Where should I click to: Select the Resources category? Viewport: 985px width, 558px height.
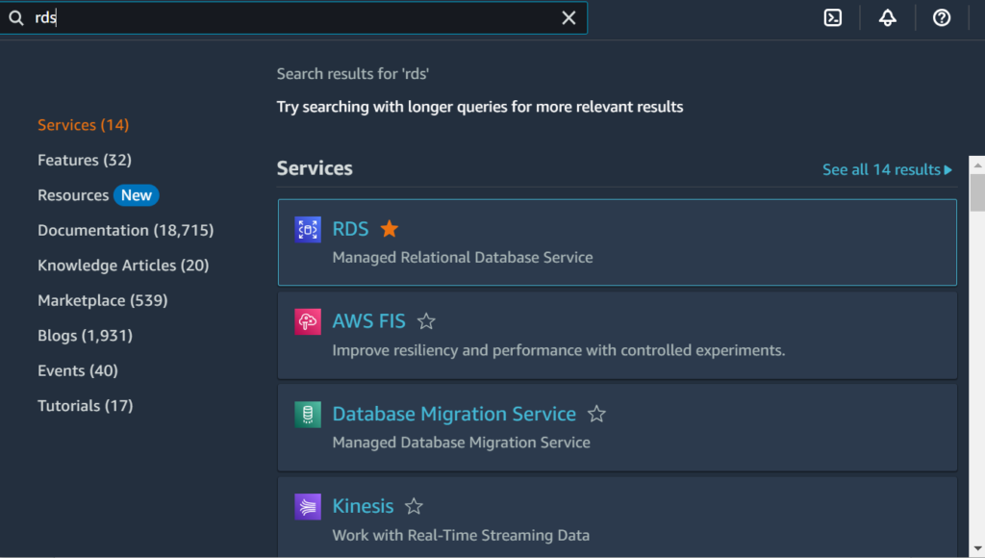pyautogui.click(x=73, y=195)
